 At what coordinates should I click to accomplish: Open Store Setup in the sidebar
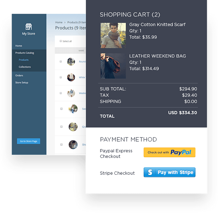22,83
